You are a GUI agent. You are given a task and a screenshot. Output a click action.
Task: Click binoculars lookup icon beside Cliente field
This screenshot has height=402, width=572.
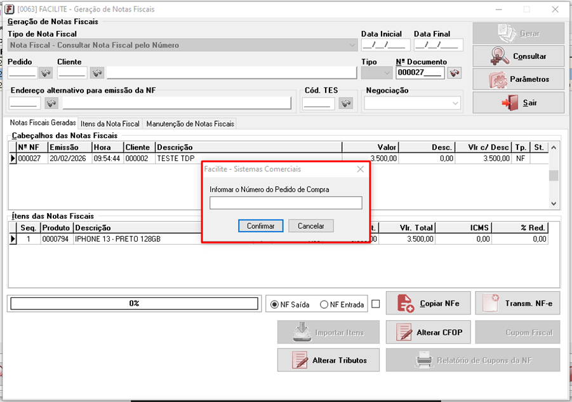click(x=96, y=73)
